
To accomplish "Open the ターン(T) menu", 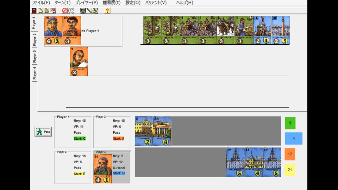I will pos(63,2).
